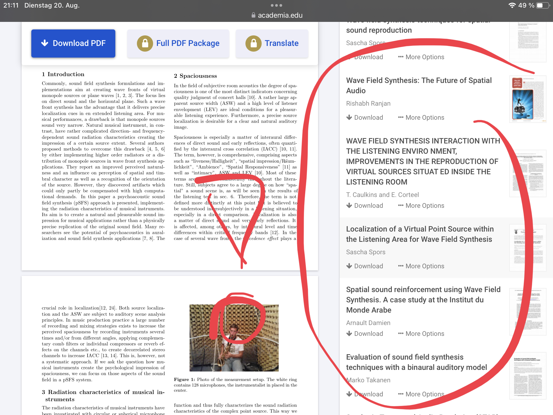Tap the academia.edu address bar
The height and width of the screenshot is (415, 553).
276,15
